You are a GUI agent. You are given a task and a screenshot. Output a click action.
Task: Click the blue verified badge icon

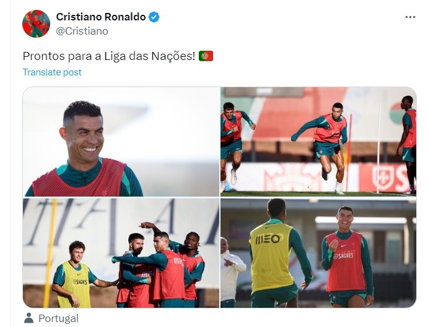pyautogui.click(x=154, y=17)
